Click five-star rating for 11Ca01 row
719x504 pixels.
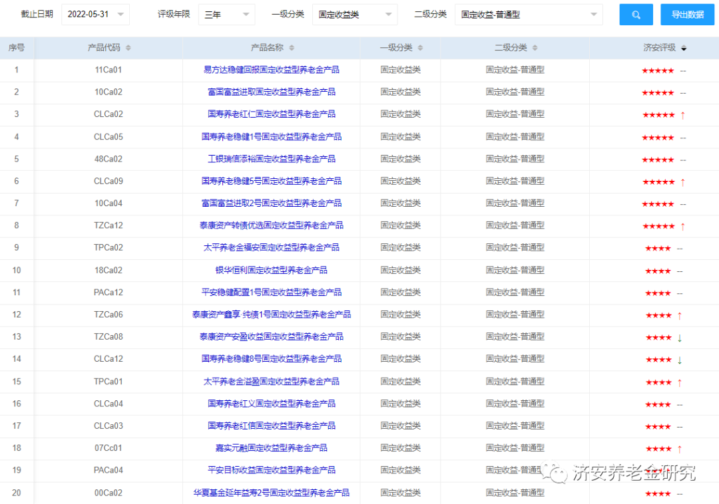[x=658, y=70]
